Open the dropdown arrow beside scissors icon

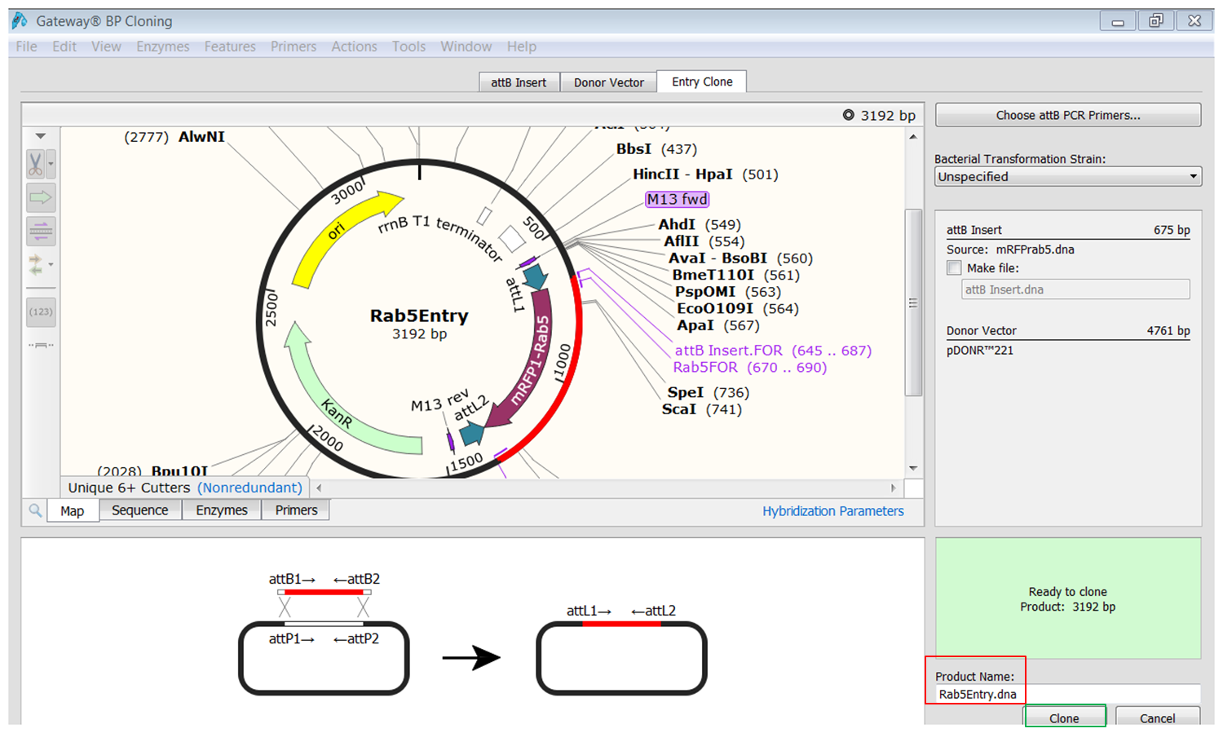pyautogui.click(x=51, y=164)
